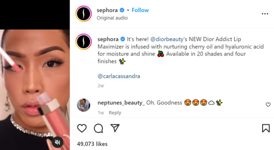
Task: Like the neptunes_beauty_ comment heart
Action: pyautogui.click(x=268, y=105)
